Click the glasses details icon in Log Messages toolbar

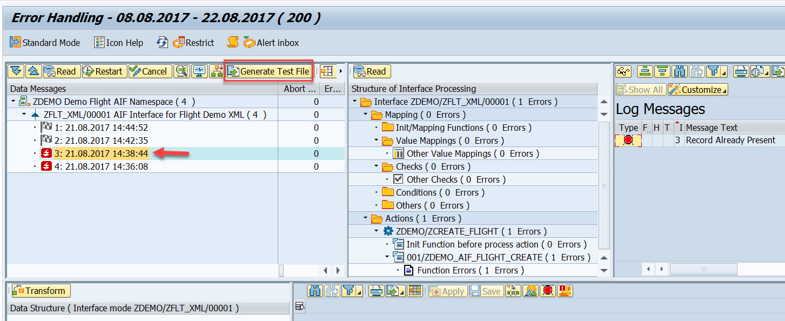pyautogui.click(x=624, y=71)
